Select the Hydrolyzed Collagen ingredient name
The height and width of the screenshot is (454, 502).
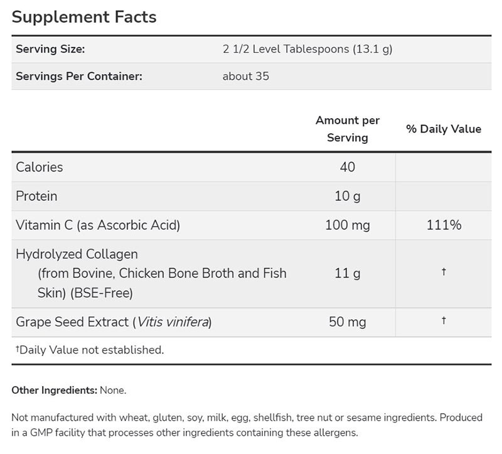click(77, 254)
